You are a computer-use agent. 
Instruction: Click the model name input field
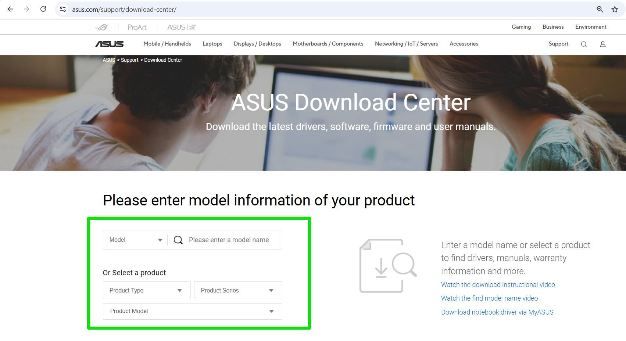click(x=232, y=240)
